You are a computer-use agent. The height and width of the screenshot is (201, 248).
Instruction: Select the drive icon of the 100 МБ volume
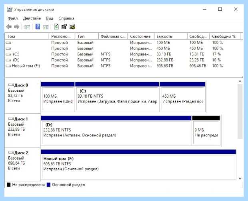(8, 43)
